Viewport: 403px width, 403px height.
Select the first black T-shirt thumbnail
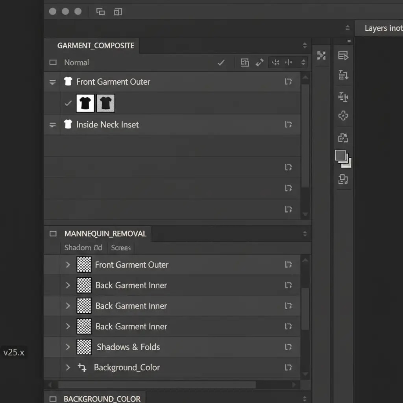coord(85,103)
